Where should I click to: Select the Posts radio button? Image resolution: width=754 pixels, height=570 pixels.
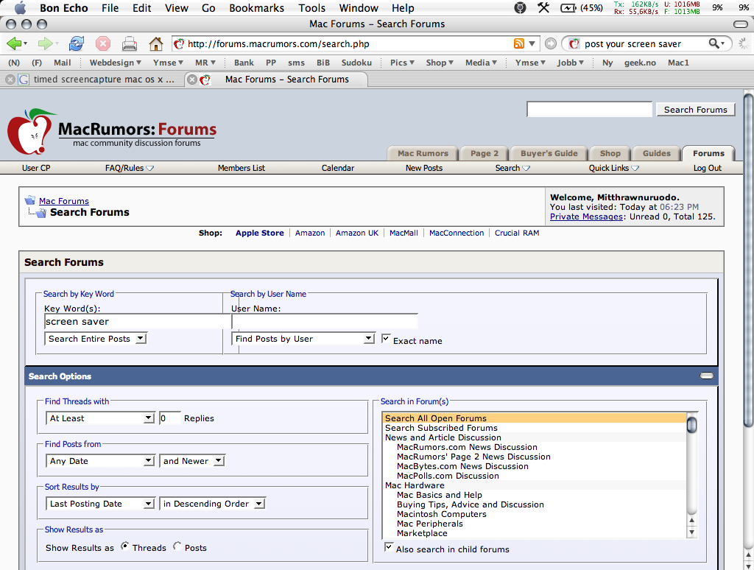pos(177,546)
